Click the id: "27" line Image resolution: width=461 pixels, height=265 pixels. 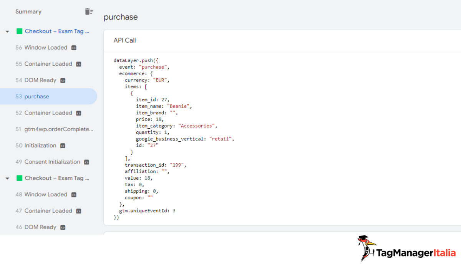(x=147, y=145)
